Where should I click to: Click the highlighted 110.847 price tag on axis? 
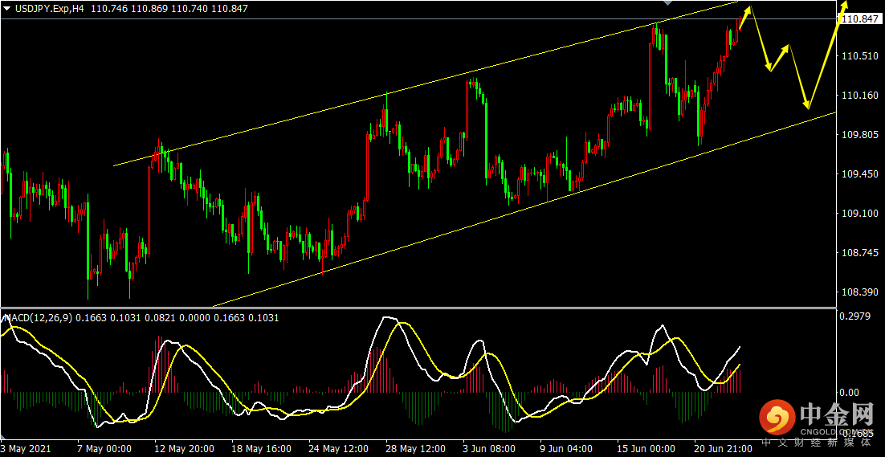861,19
